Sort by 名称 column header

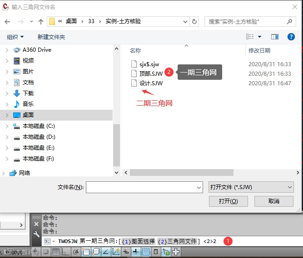[135, 51]
